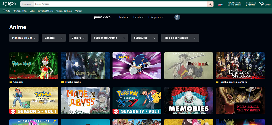The image size is (272, 125).
Task: Open the Tienda menu
Action: click(138, 17)
